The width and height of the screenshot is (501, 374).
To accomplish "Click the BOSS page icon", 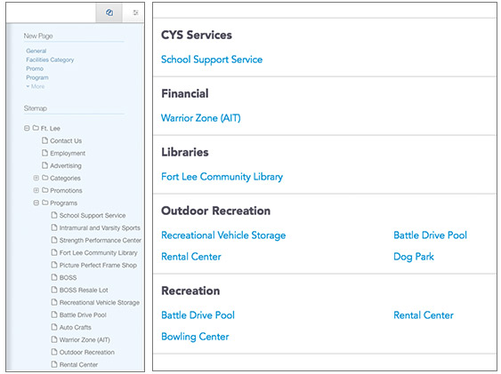I will click(x=54, y=277).
